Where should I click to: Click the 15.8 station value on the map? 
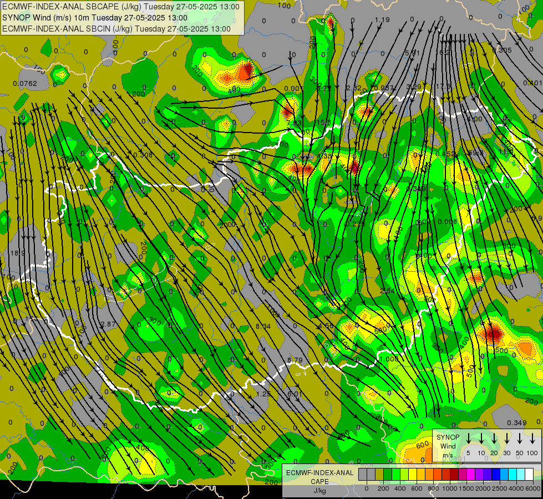(323, 122)
